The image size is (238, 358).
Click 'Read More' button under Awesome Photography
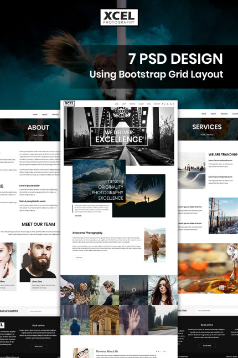click(x=79, y=258)
